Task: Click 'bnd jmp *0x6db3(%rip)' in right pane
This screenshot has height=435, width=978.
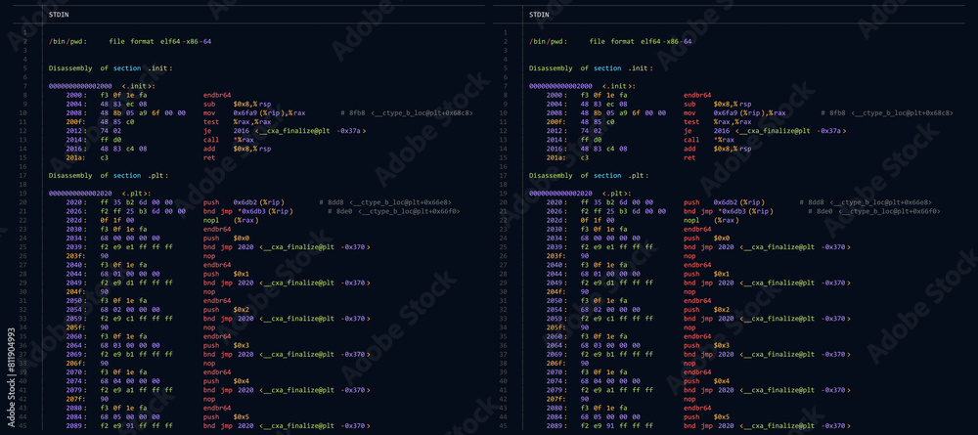Action: click(x=728, y=212)
